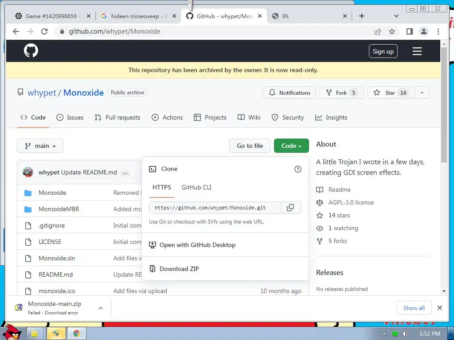The height and width of the screenshot is (340, 454).
Task: Open the LICENSE file
Action: [x=50, y=242]
